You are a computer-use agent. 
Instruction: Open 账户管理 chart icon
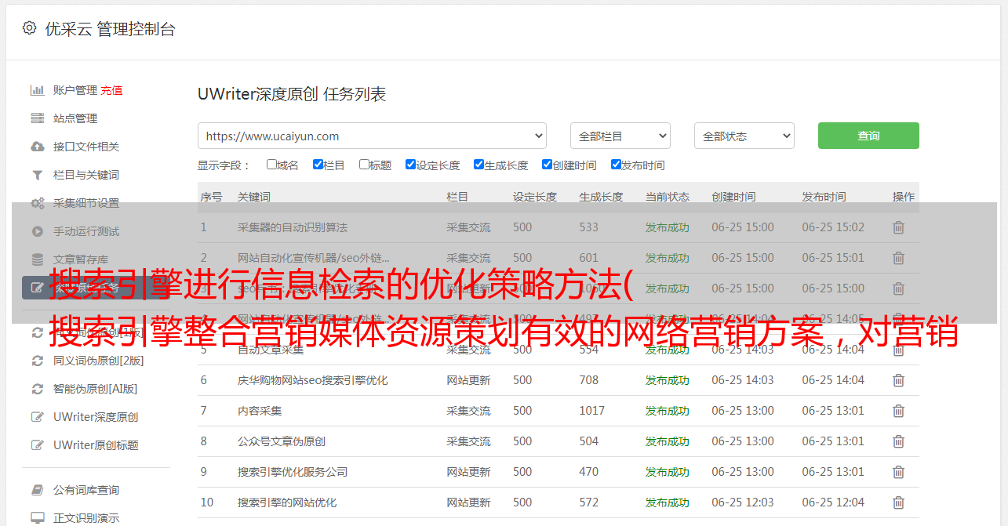[37, 90]
